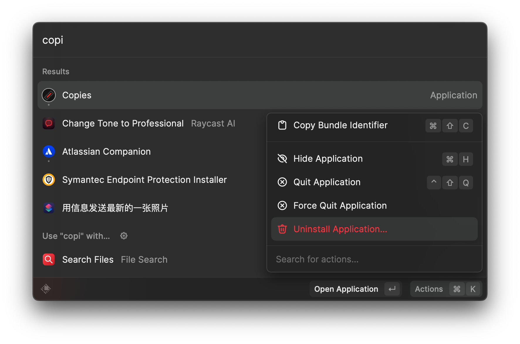Image resolution: width=520 pixels, height=344 pixels.
Task: Click the Shortcuts app icon
Action: [49, 208]
